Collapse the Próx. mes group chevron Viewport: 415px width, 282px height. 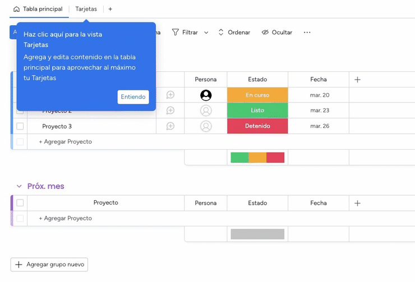(19, 186)
